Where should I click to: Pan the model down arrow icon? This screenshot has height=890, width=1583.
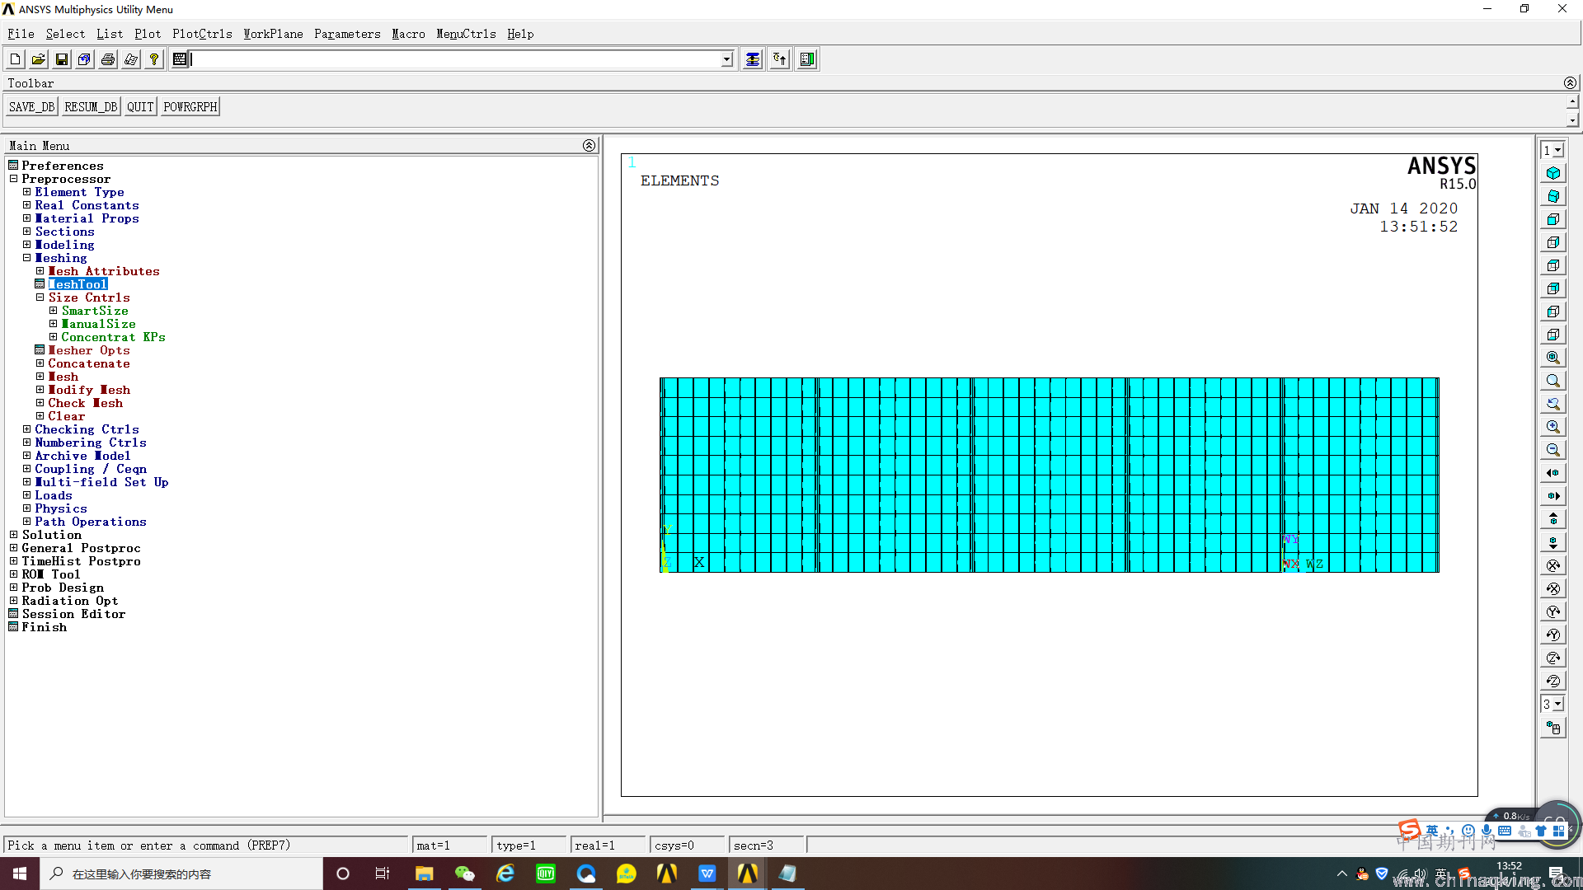(x=1553, y=542)
